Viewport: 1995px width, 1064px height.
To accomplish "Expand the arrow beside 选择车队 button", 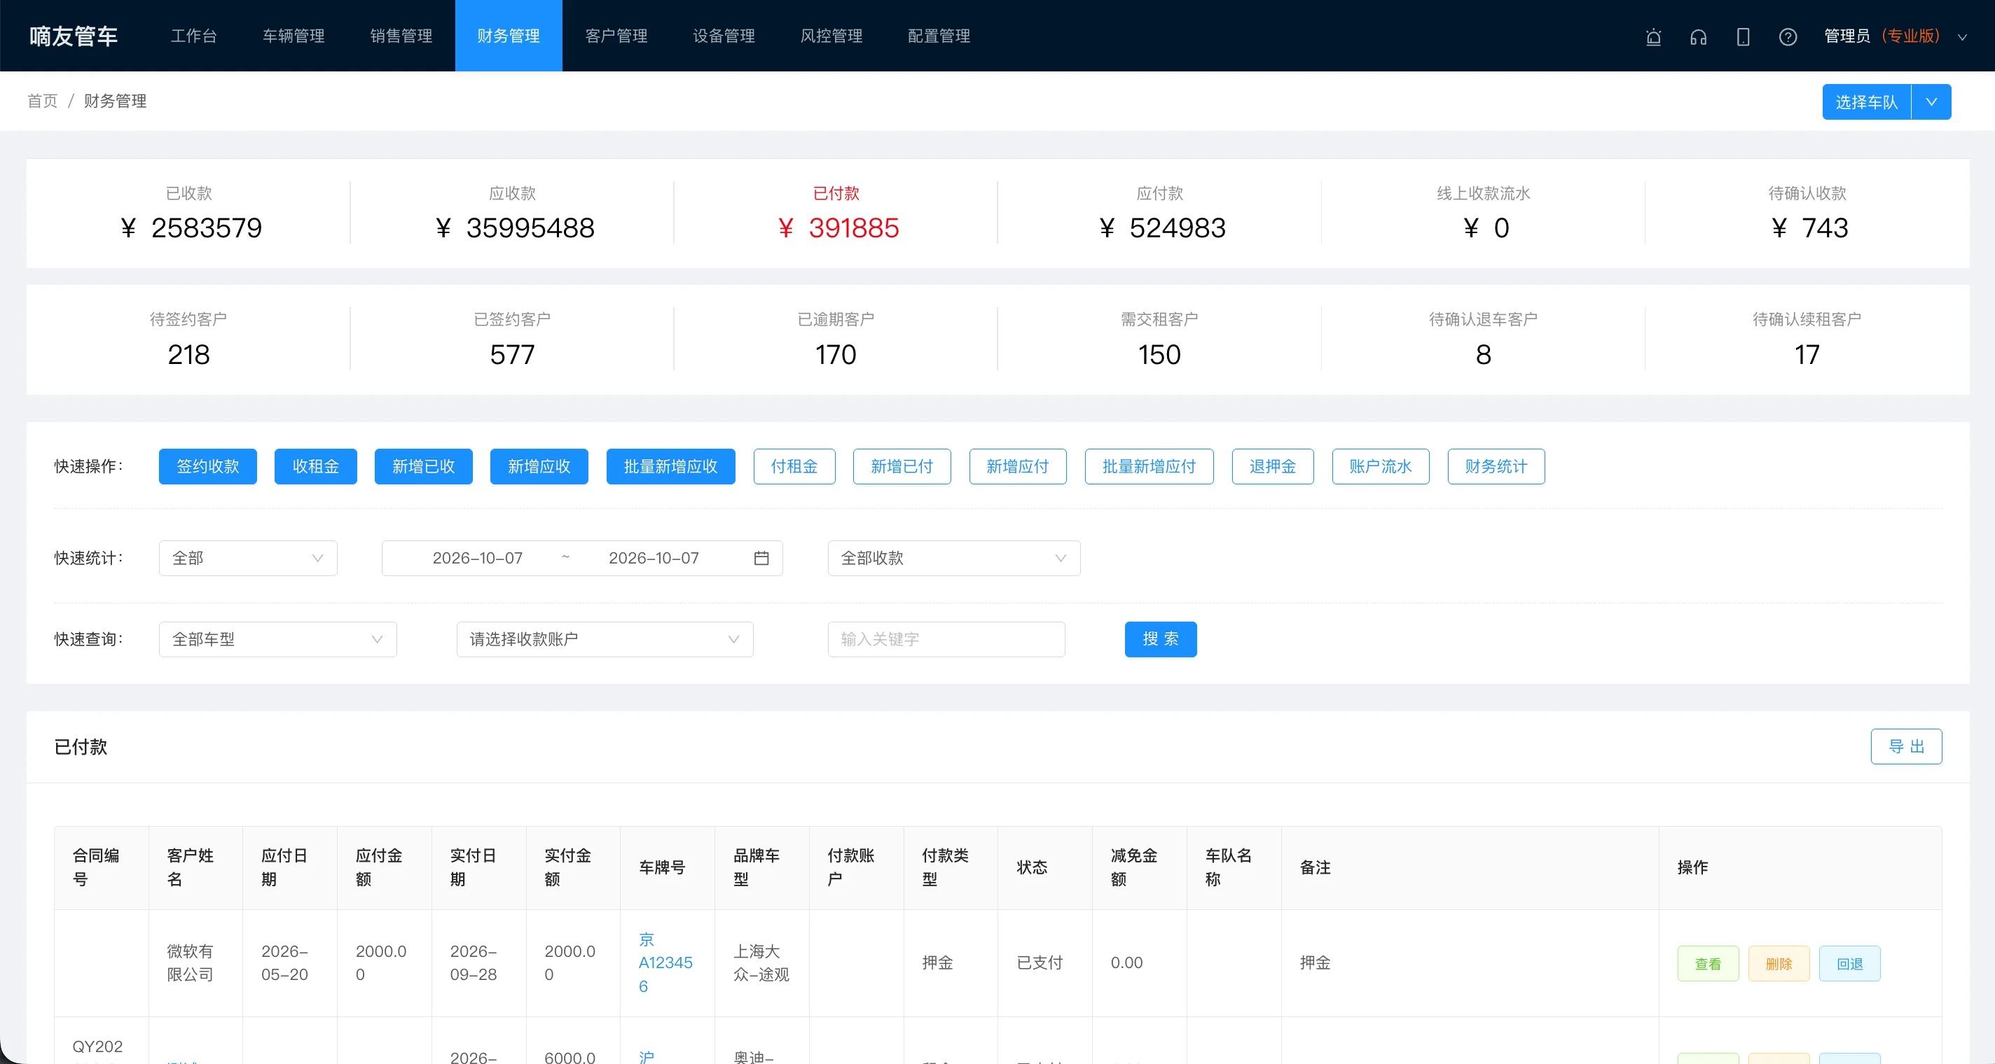I will pyautogui.click(x=1931, y=102).
